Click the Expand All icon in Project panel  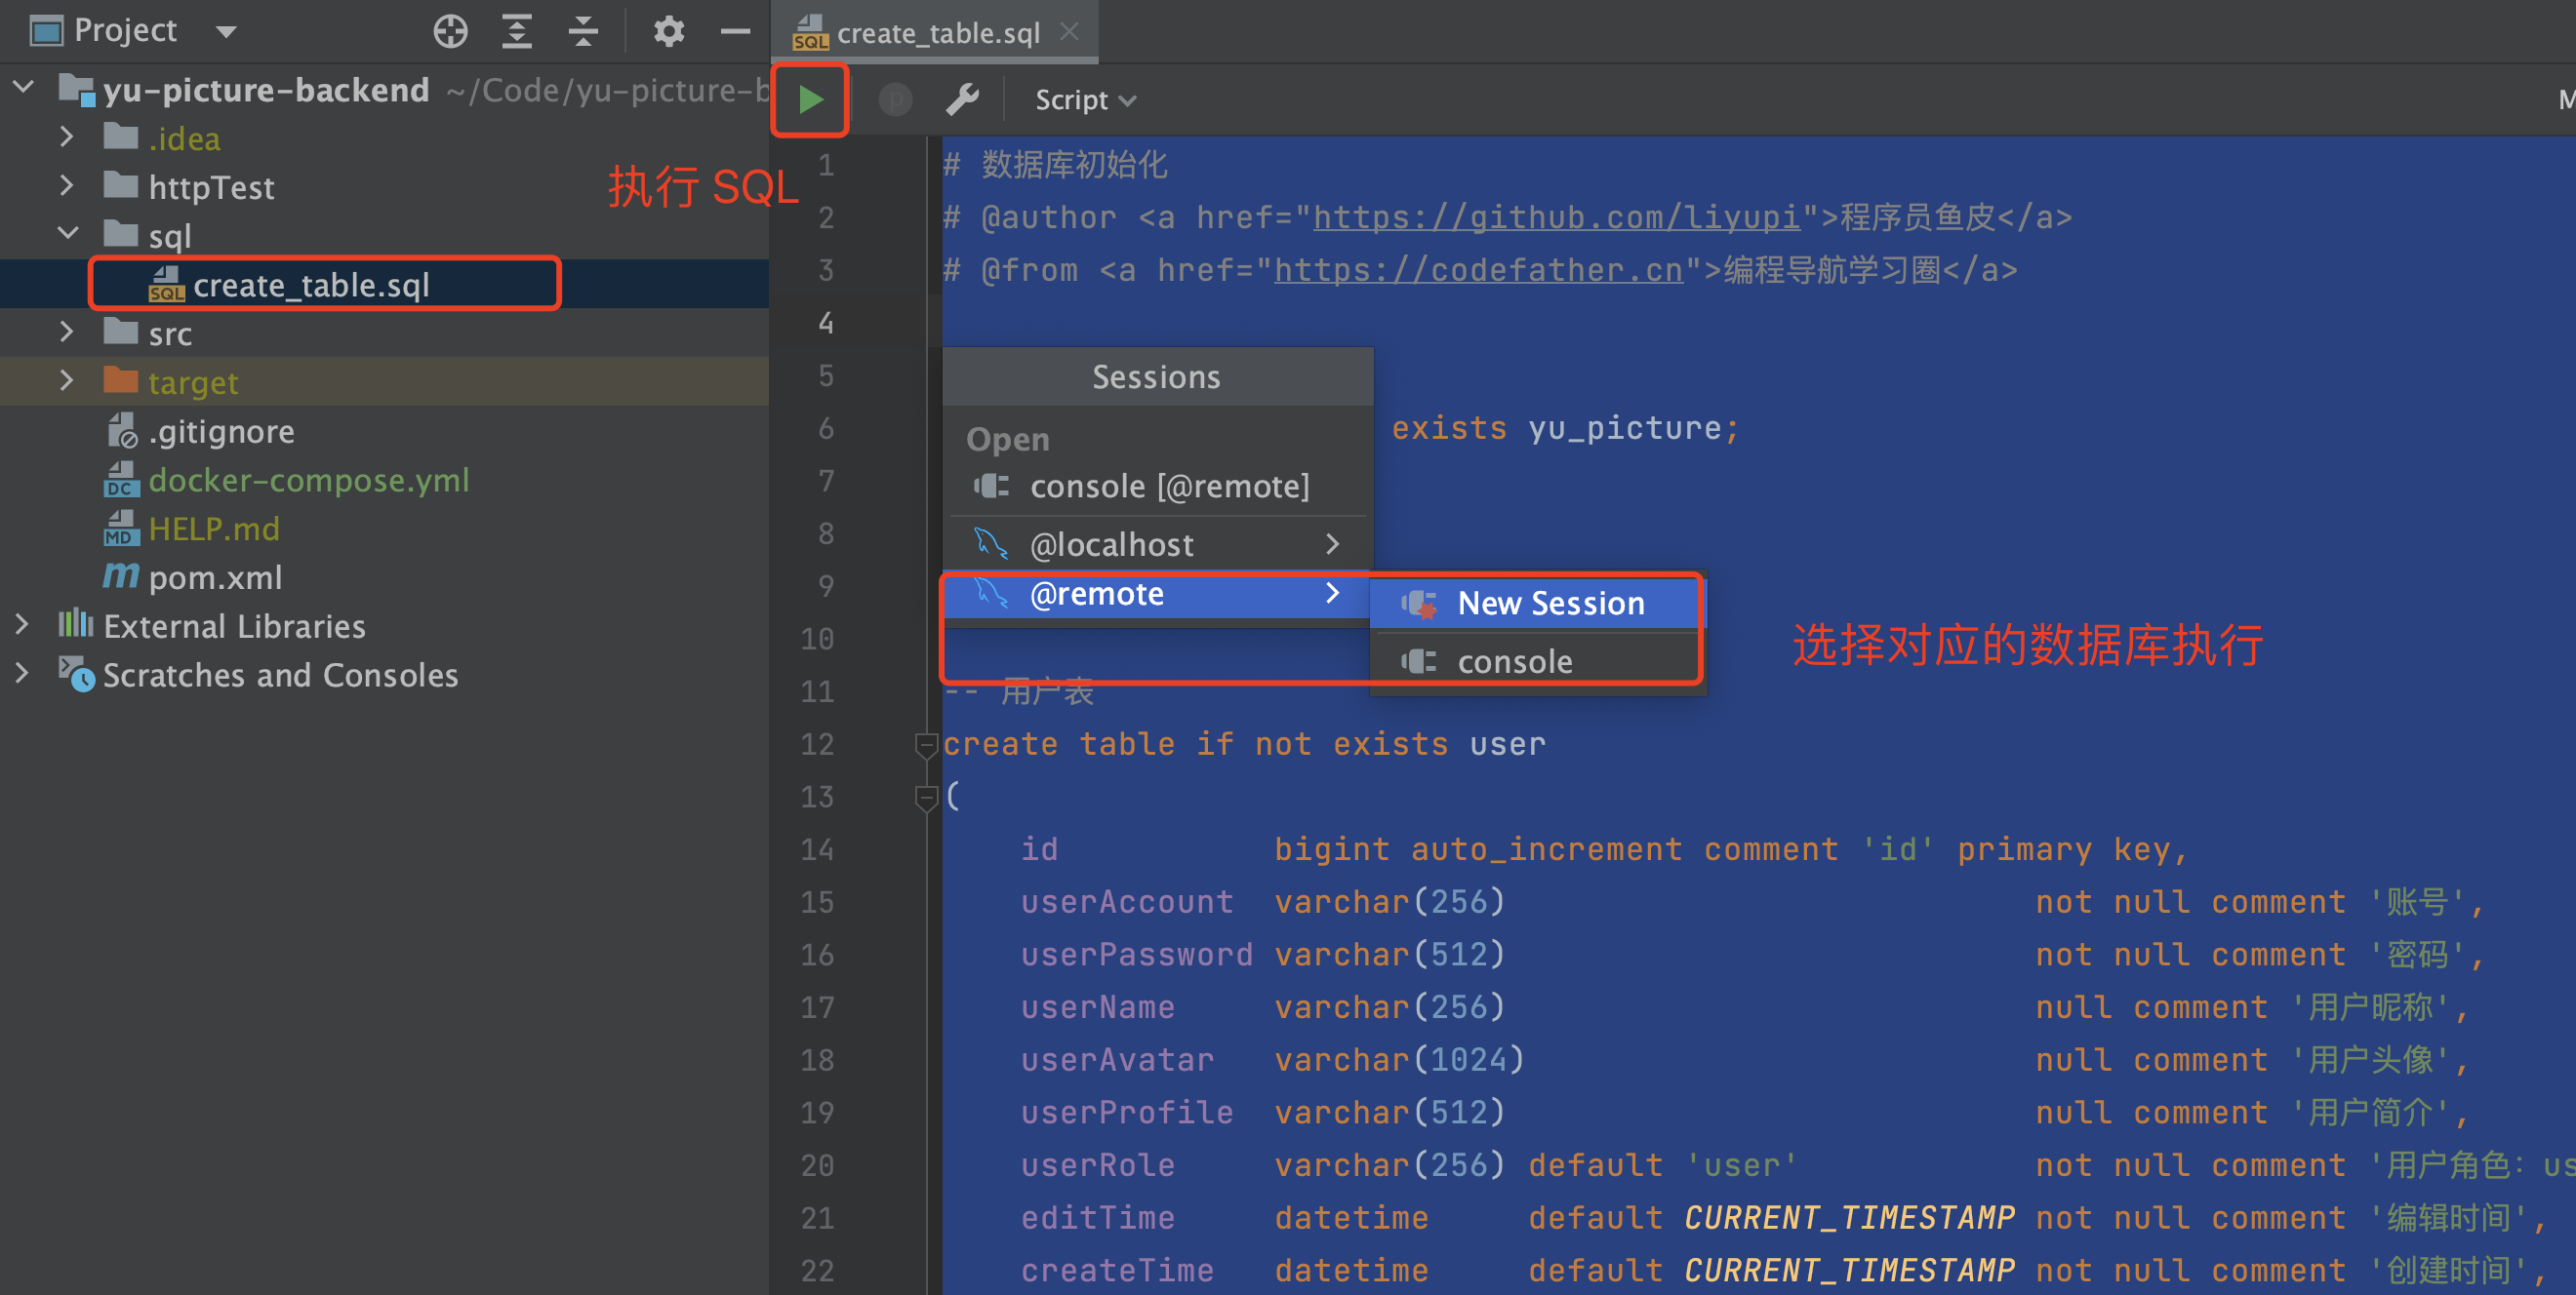click(516, 32)
